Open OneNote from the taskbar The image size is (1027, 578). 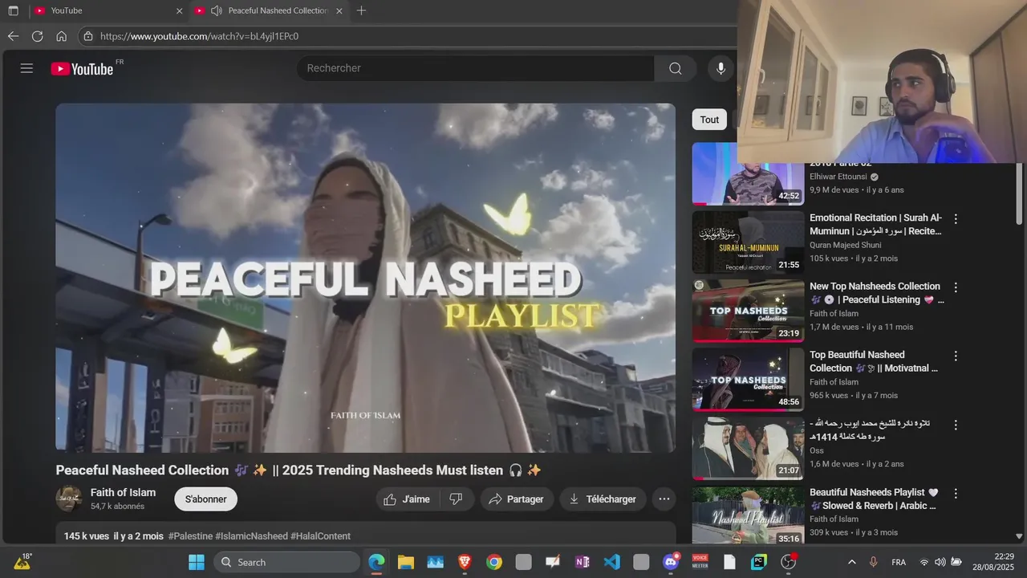point(583,562)
